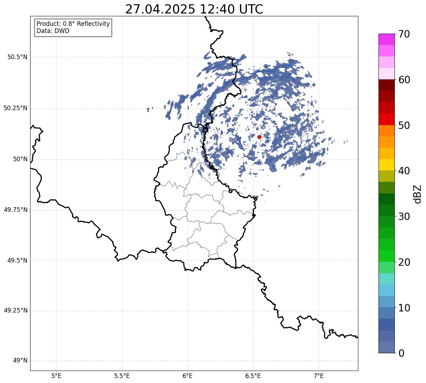Click the magenta top swatch of colorbar
Screen dimensions: 426x383
tap(386, 39)
